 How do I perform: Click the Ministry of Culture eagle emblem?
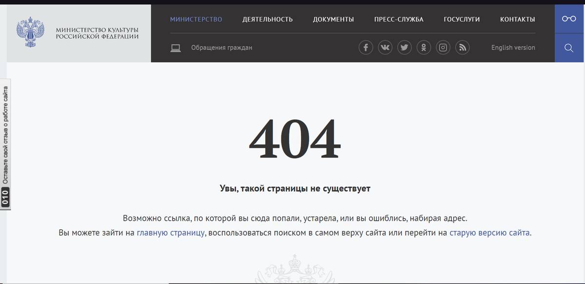[x=31, y=33]
